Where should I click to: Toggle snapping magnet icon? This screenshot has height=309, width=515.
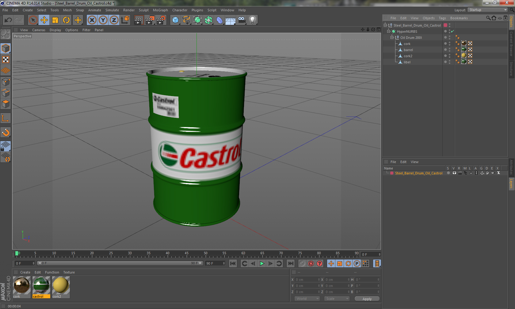point(6,132)
